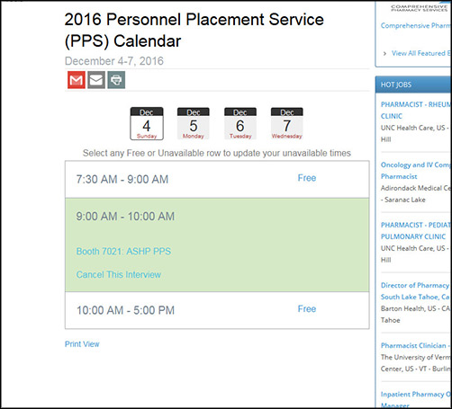Open Booth 7021: ASHP PPS link
This screenshot has height=409, width=452.
tap(123, 252)
